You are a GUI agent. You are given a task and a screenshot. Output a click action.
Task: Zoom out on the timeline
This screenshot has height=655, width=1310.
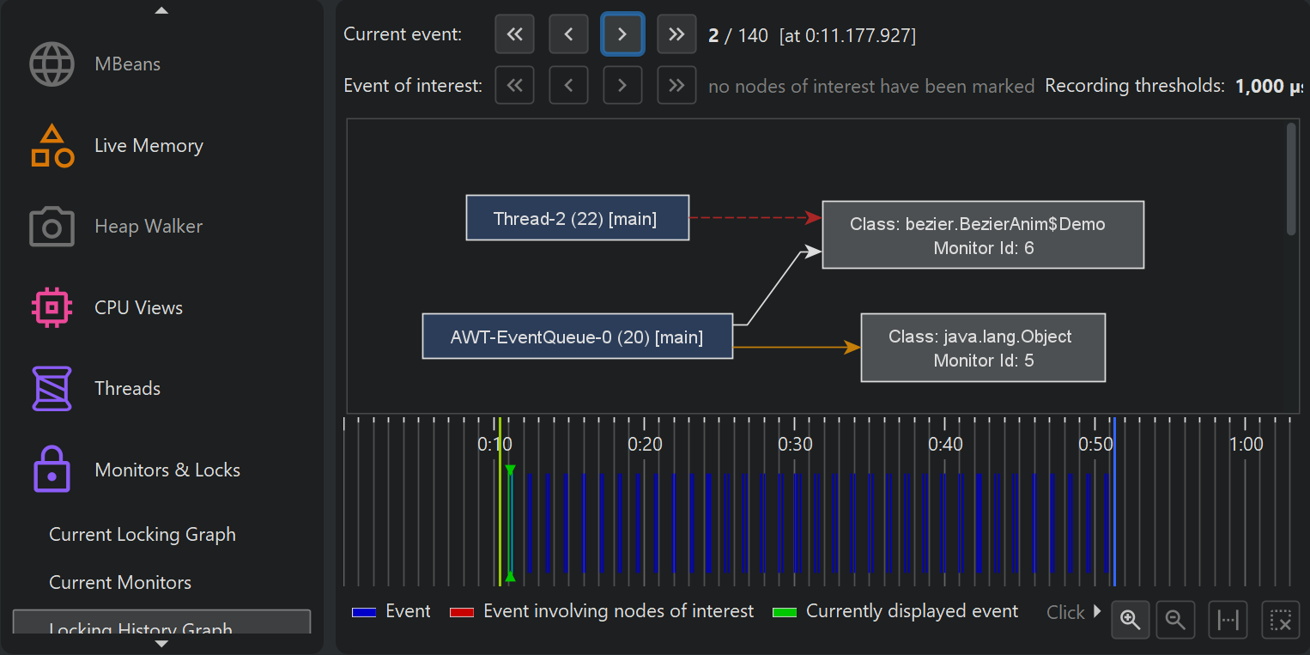point(1176,620)
